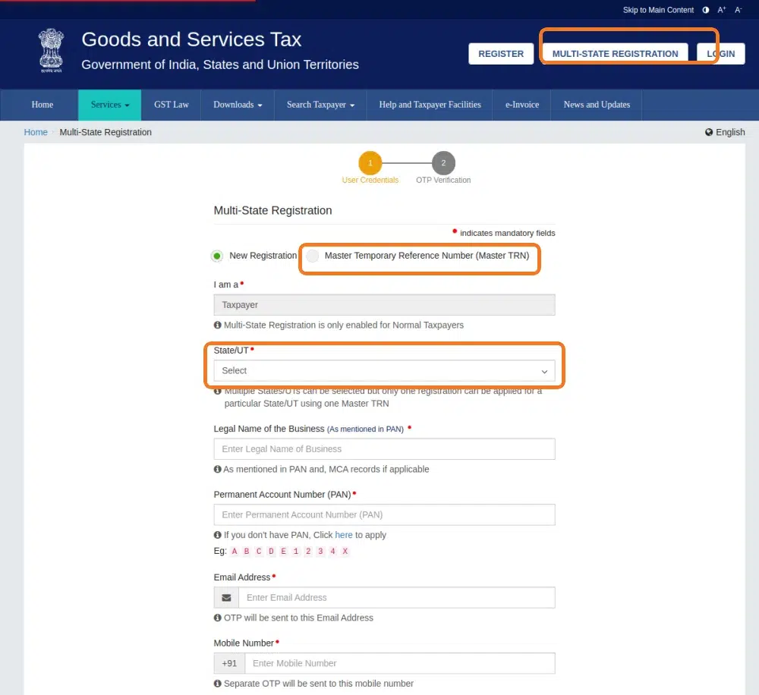Click info icon beside Multi-State Registration note
The height and width of the screenshot is (695, 759).
point(218,325)
